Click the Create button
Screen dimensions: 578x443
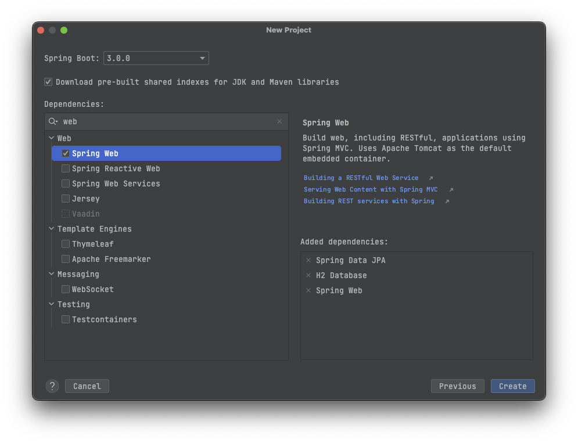513,386
